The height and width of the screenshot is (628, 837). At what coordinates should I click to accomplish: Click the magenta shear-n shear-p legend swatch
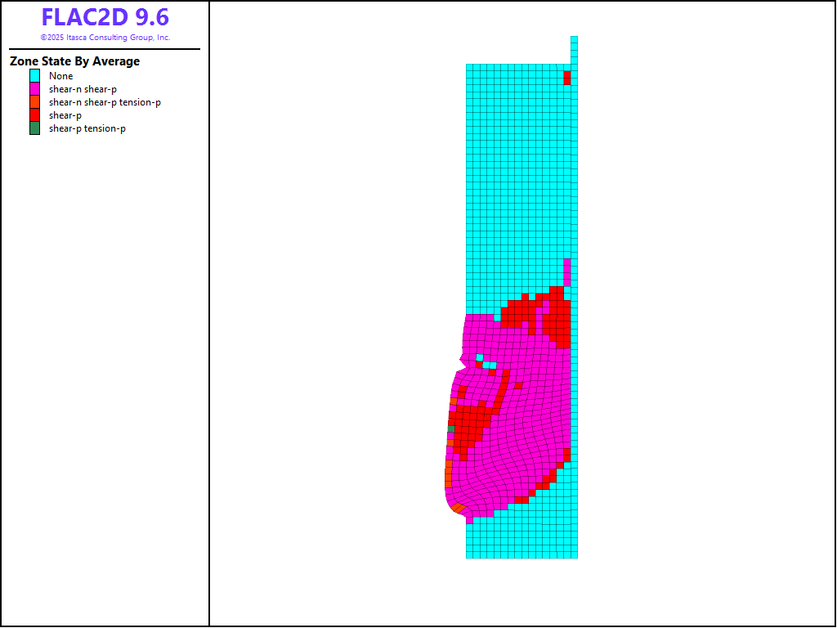coord(34,89)
